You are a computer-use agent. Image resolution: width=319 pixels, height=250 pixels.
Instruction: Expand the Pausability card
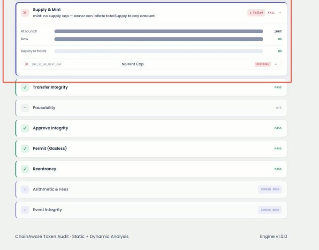click(x=151, y=108)
